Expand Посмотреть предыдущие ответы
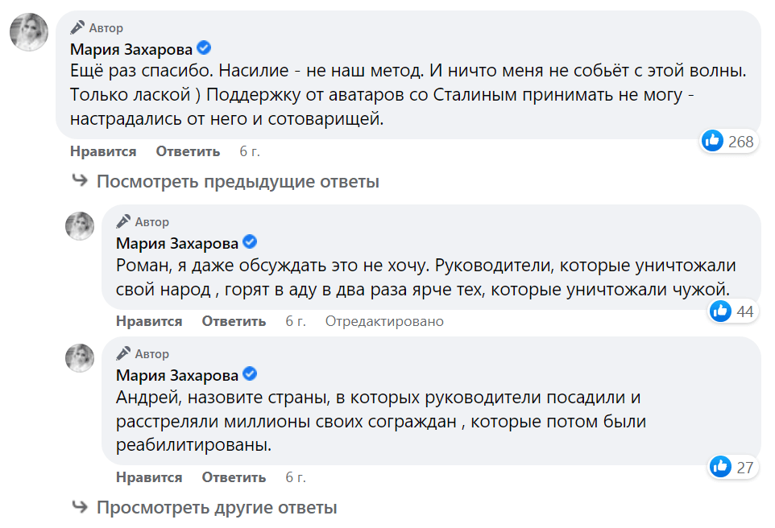Screen dimensions: 775x528 point(238,181)
